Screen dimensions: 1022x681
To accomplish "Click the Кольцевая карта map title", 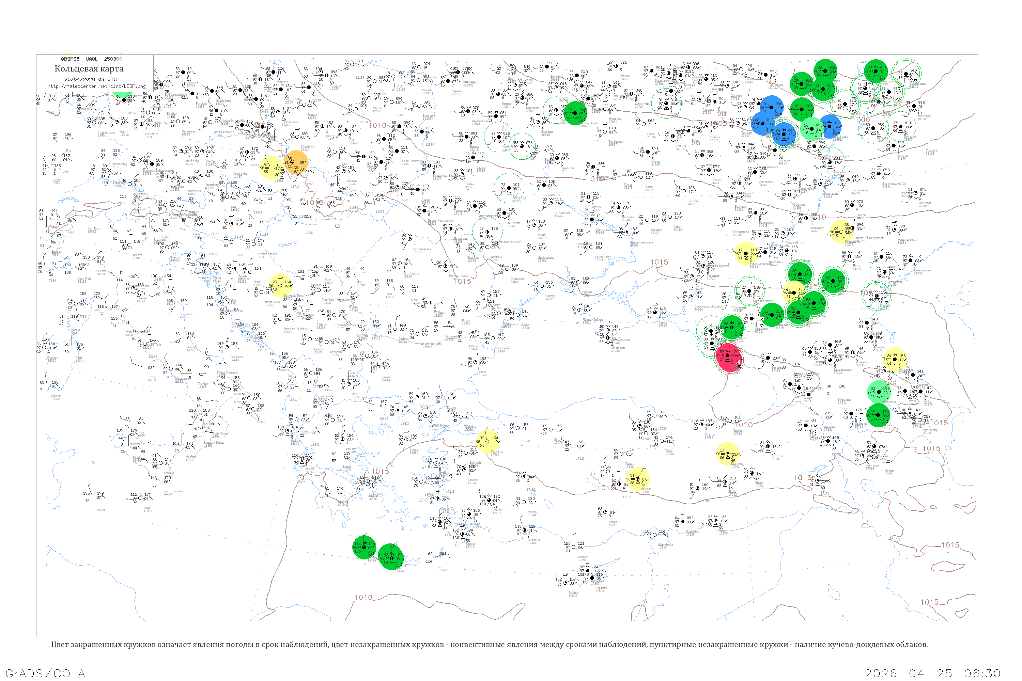I will 90,69.
